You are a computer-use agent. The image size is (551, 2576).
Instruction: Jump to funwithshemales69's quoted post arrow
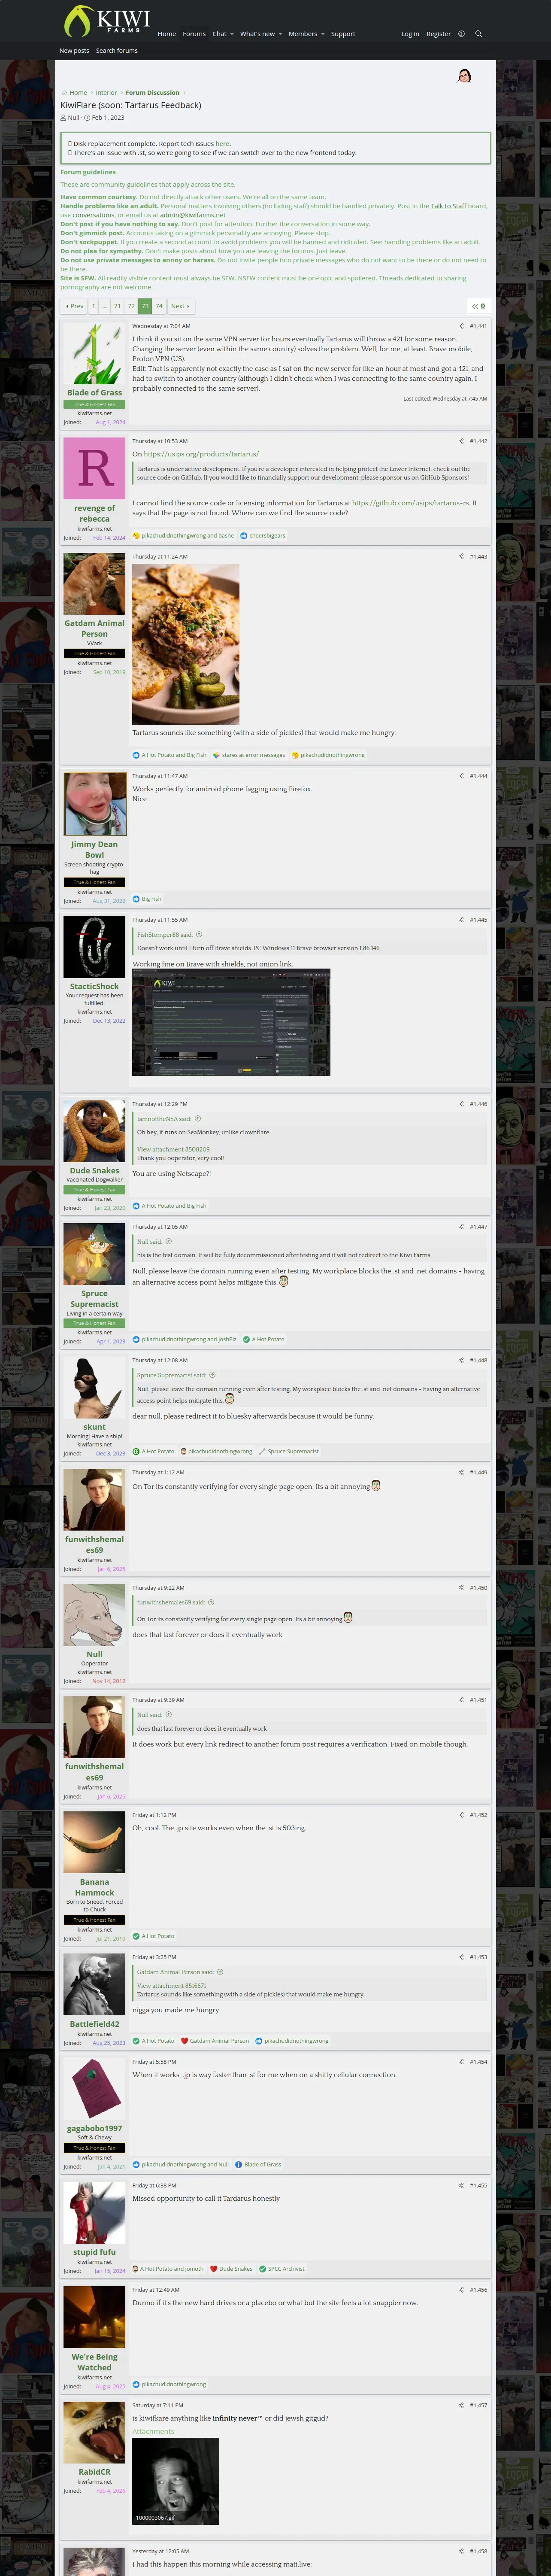[211, 1602]
